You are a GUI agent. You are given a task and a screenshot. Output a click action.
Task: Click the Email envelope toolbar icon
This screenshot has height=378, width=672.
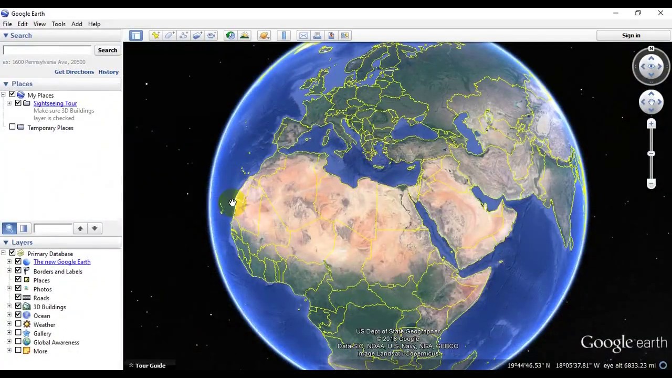tap(303, 36)
